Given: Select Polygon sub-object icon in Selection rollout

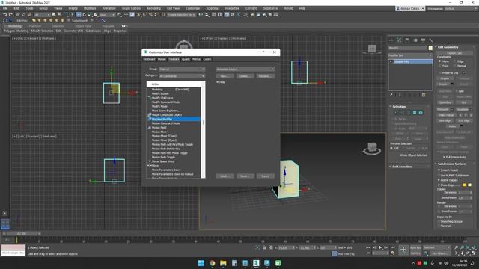Looking at the screenshot, I should (415, 113).
